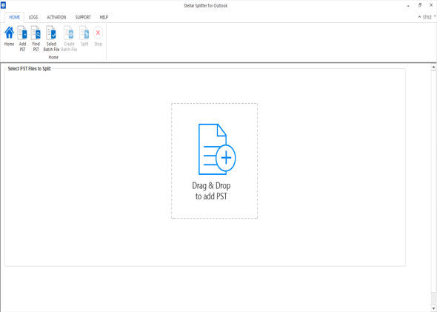Open the LOGS tab
The image size is (437, 312).
tap(33, 17)
